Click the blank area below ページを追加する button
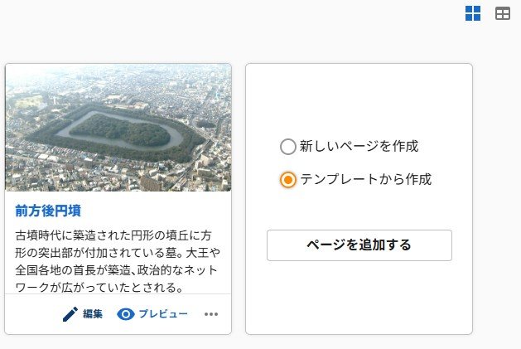Image resolution: width=521 pixels, height=349 pixels. click(359, 297)
